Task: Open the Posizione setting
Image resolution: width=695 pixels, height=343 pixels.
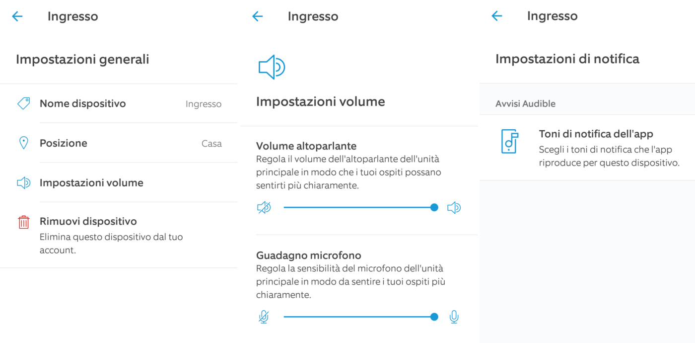Action: [64, 143]
